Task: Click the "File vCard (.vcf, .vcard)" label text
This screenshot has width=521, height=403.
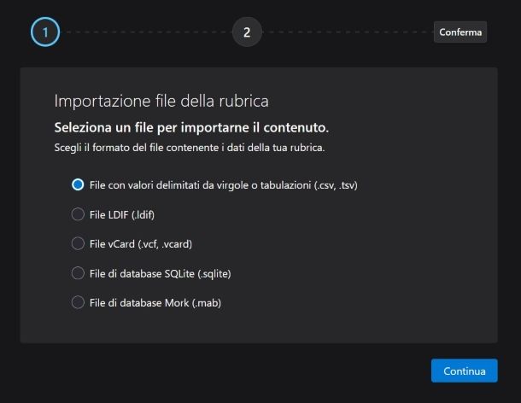Action: [141, 243]
